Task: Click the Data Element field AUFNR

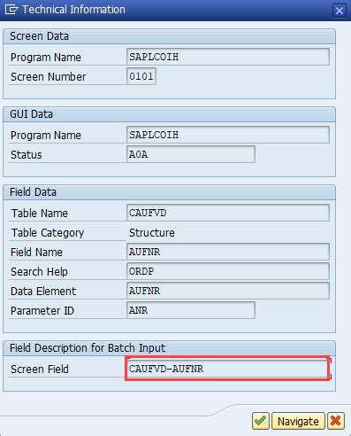Action: point(228,291)
